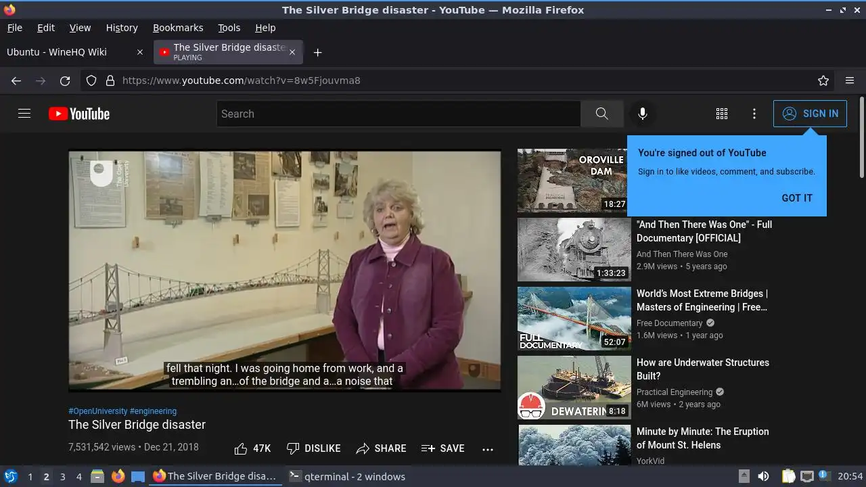Visit Practical Engineering channel name
Image resolution: width=866 pixels, height=487 pixels.
[x=675, y=392]
